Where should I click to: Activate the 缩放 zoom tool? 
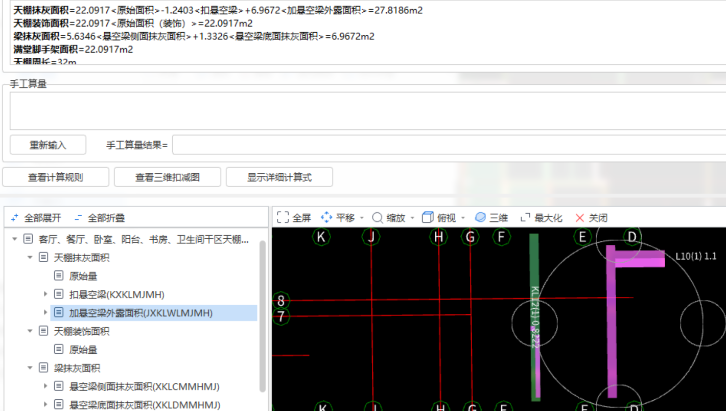[x=389, y=218]
